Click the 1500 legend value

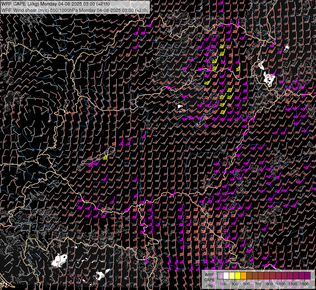coord(304,284)
